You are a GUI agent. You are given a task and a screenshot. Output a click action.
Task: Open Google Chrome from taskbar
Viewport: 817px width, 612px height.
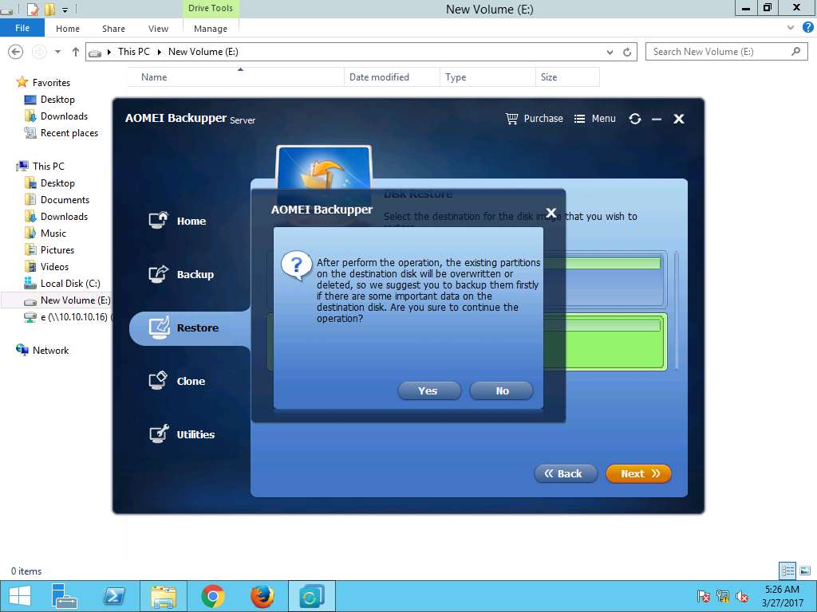213,596
